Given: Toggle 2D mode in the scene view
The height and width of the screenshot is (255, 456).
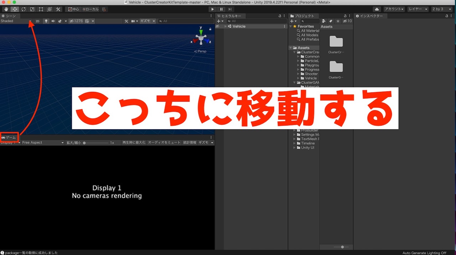Looking at the screenshot, I should (37, 21).
